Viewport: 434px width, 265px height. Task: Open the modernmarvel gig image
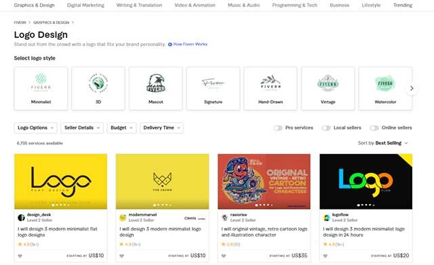tap(163, 181)
